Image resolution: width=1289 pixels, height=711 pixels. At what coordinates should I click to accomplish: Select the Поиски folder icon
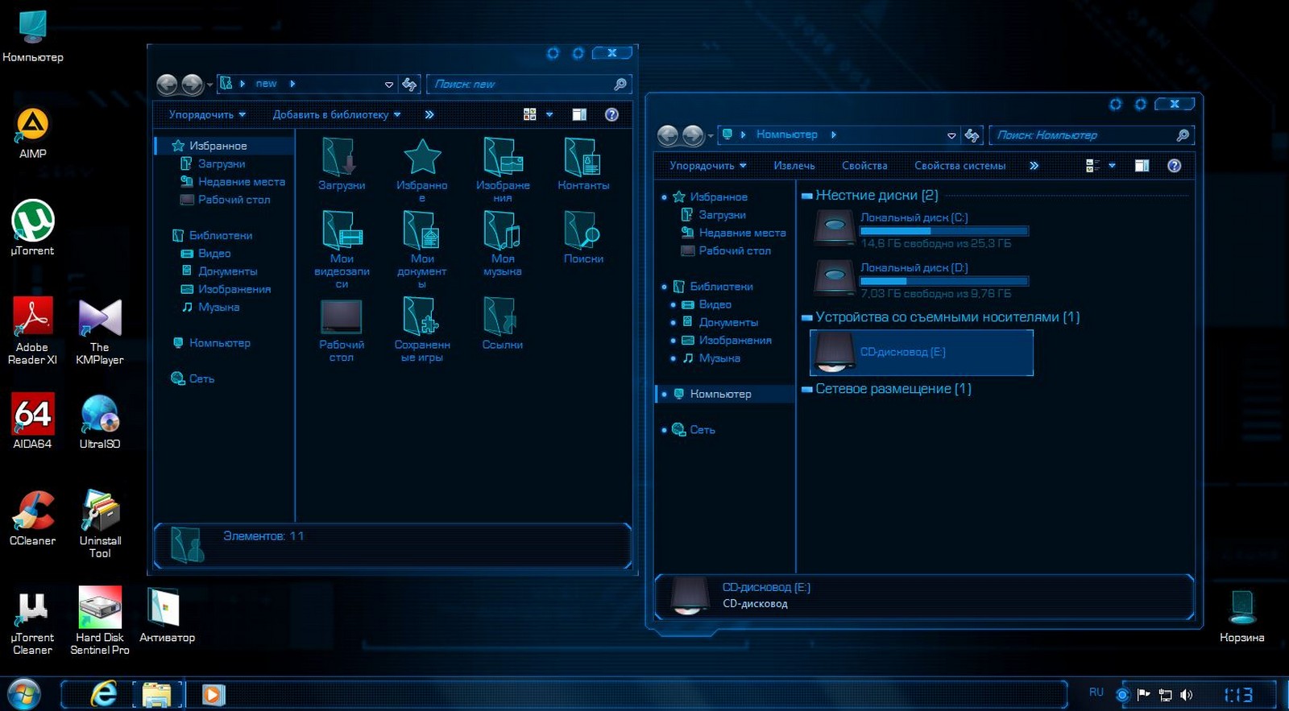(583, 238)
